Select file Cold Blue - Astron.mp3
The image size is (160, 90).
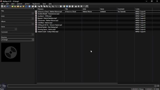point(45,23)
